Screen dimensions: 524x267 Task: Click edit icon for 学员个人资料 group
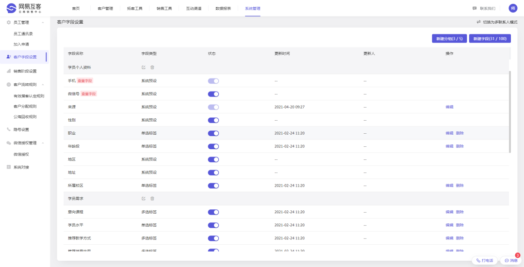tap(143, 67)
